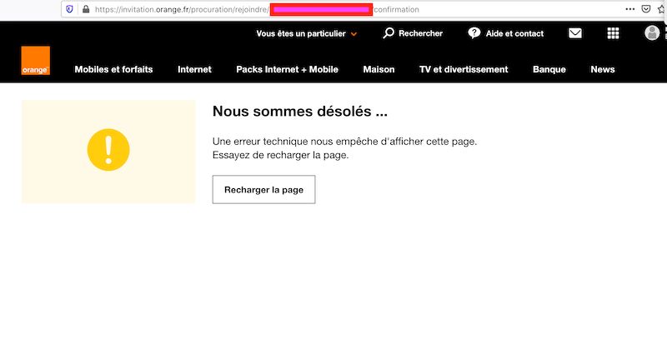
Task: Click the tracking protection shield icon
Action: (70, 9)
